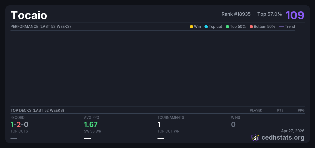
Task: Sort top decks by PLAYED column
Action: 256,110
